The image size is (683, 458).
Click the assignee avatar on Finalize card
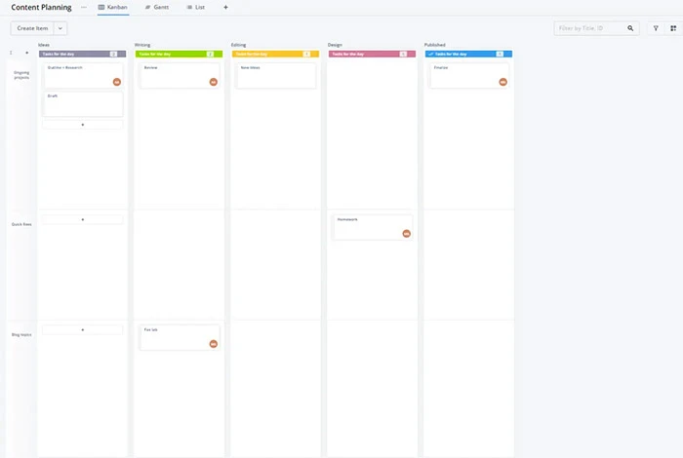(503, 82)
